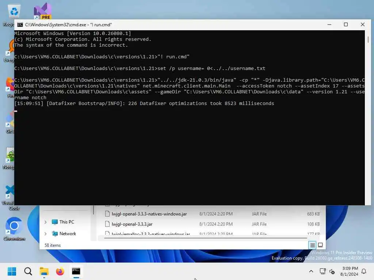Viewport: 374px width, 280px height.
Task: Select file lwjgl-openal-3.3.3.jar
Action: 132,224
